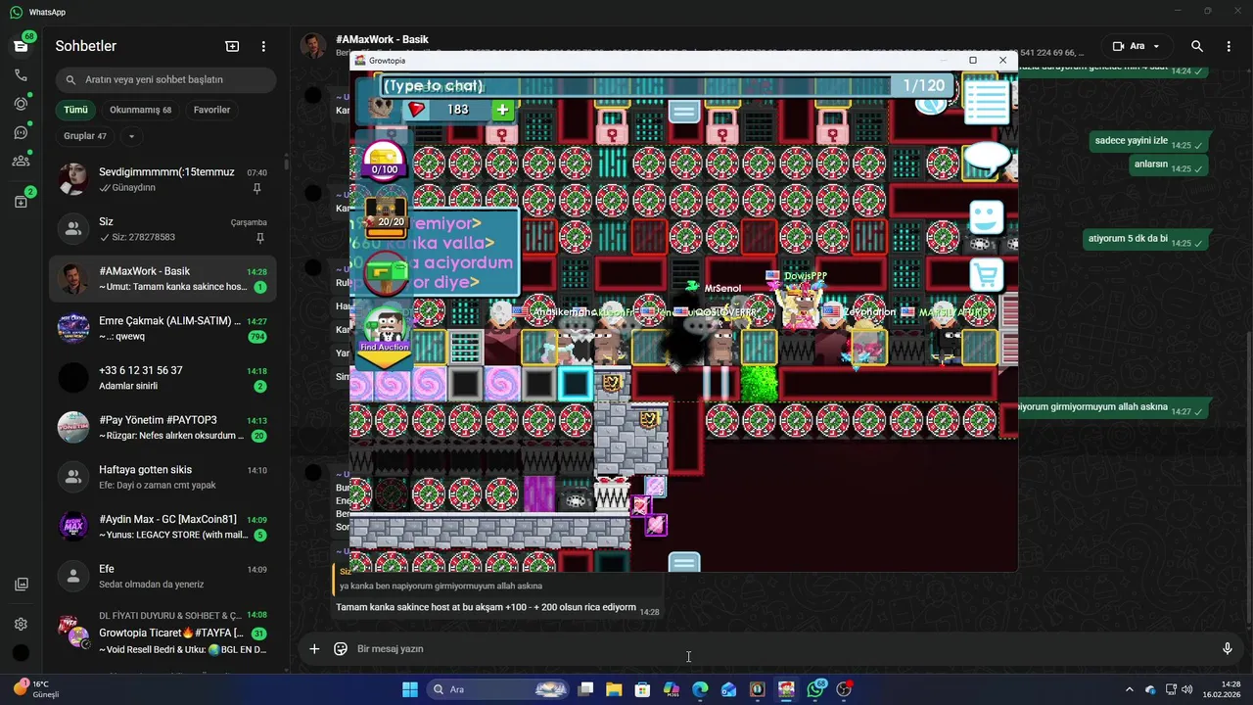Select the Tümü chat filter

point(76,110)
